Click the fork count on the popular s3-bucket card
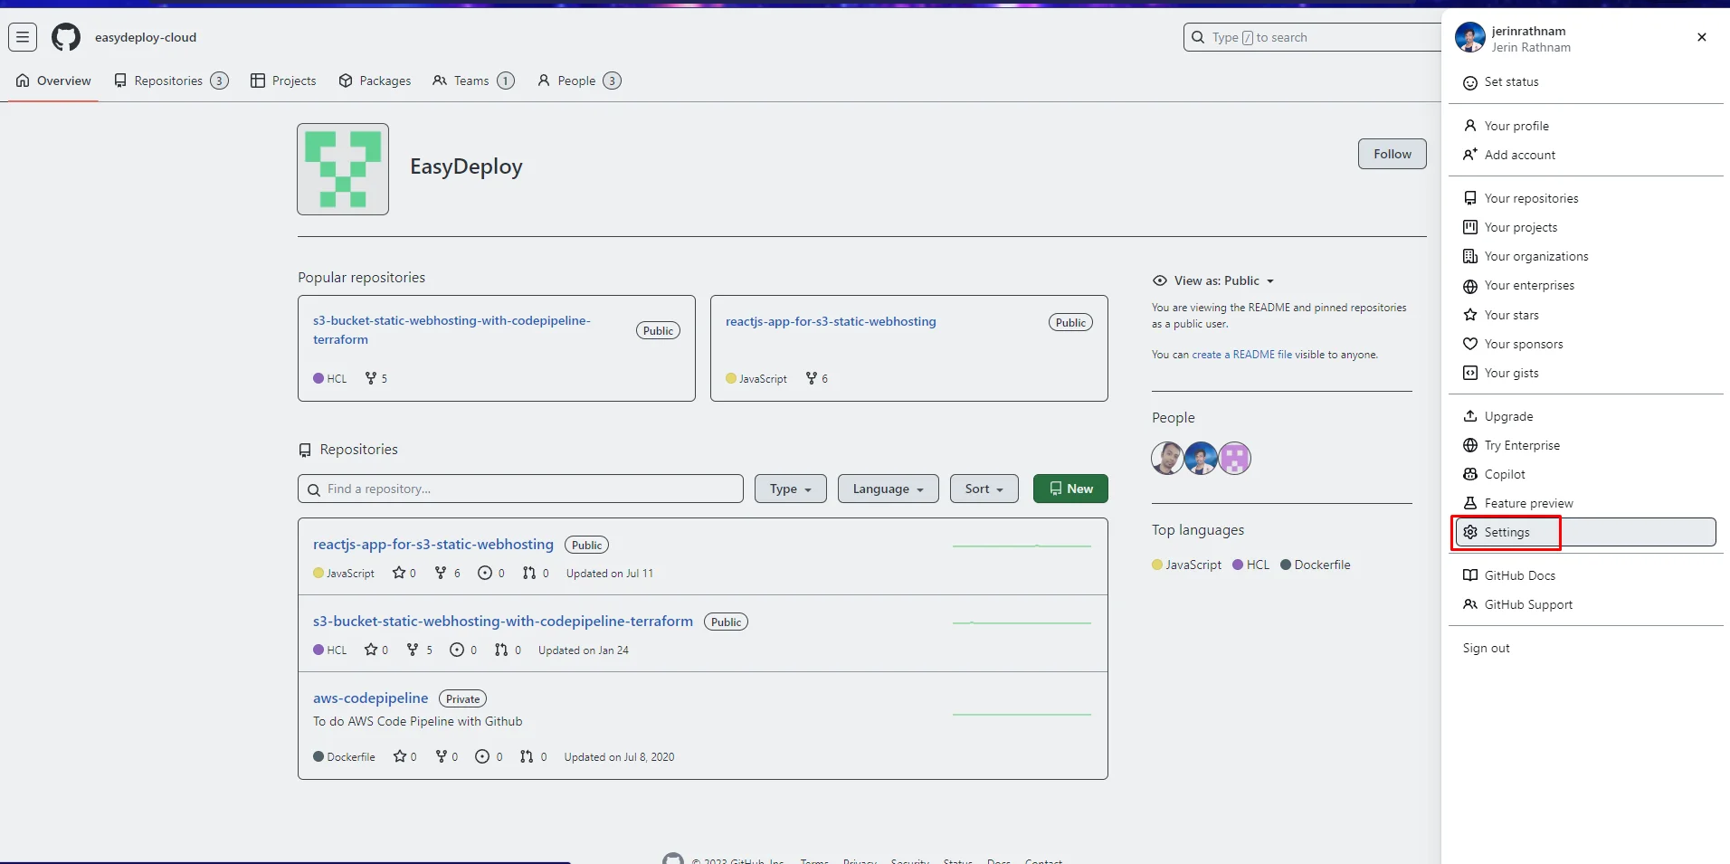1730x864 pixels. pyautogui.click(x=376, y=378)
